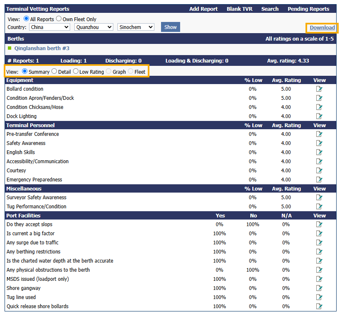View details icon for Emergency Preparedness
The height and width of the screenshot is (316, 342).
pyautogui.click(x=319, y=180)
